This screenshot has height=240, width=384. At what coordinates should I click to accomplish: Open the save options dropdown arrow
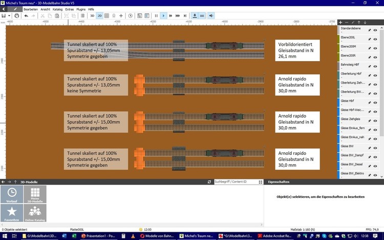pyautogui.click(x=9, y=16)
